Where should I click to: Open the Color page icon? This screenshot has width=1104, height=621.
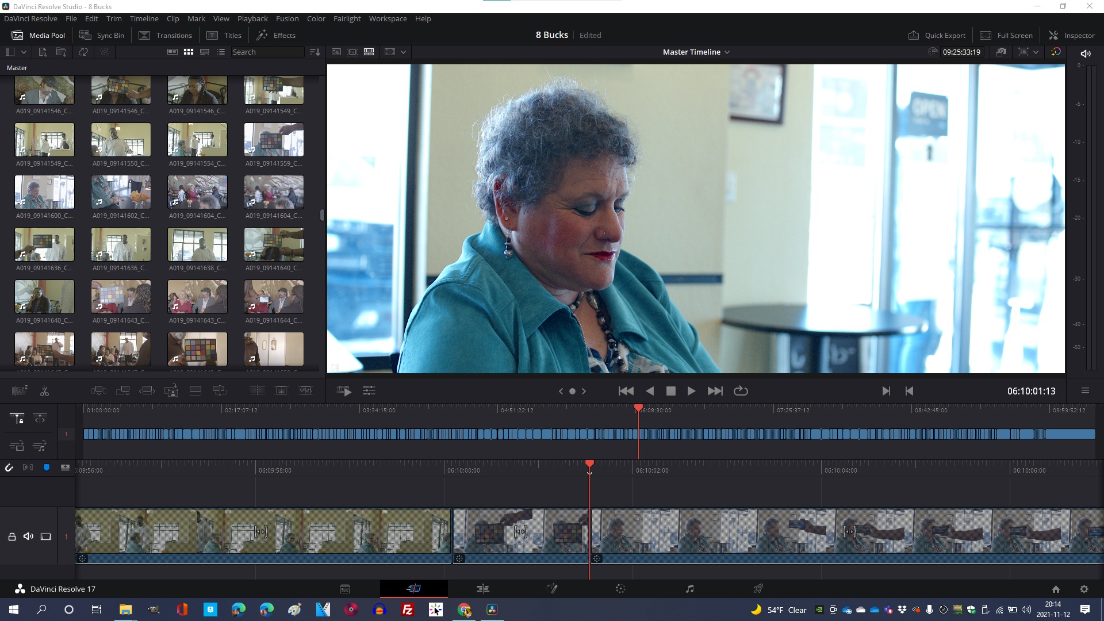620,589
